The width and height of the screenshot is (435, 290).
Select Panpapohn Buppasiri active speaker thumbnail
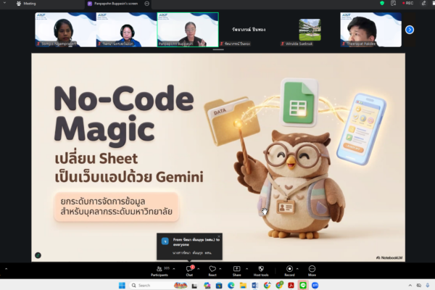click(188, 30)
